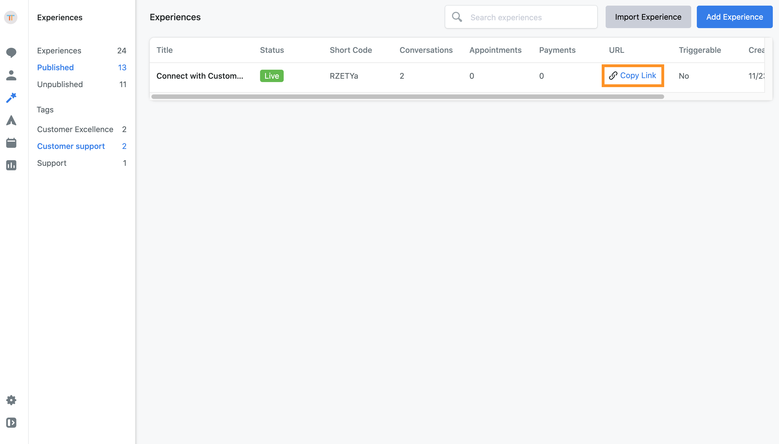Image resolution: width=779 pixels, height=444 pixels.
Task: Click the conversations count 2 in table row
Action: click(x=402, y=76)
